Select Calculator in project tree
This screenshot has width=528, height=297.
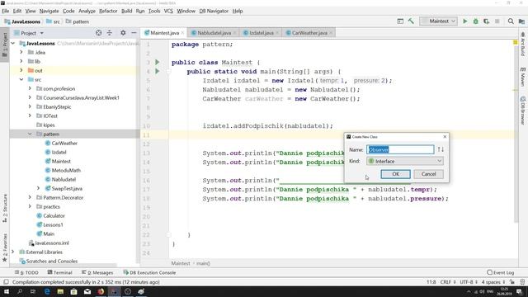(54, 216)
